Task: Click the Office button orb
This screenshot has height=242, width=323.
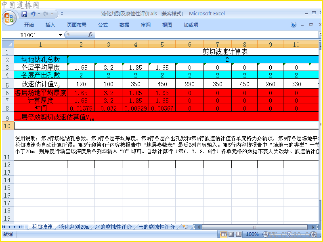Action: point(9,18)
